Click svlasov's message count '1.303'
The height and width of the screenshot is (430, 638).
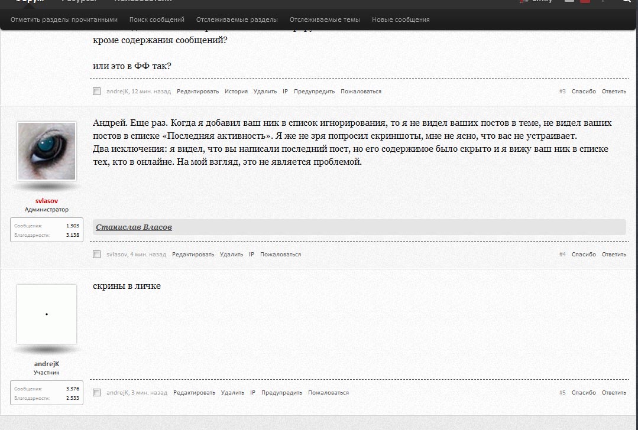click(72, 226)
